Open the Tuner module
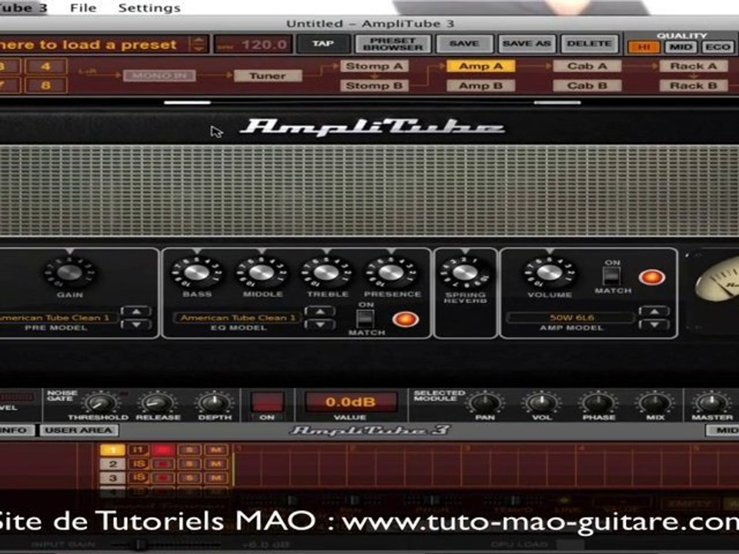 pyautogui.click(x=267, y=75)
